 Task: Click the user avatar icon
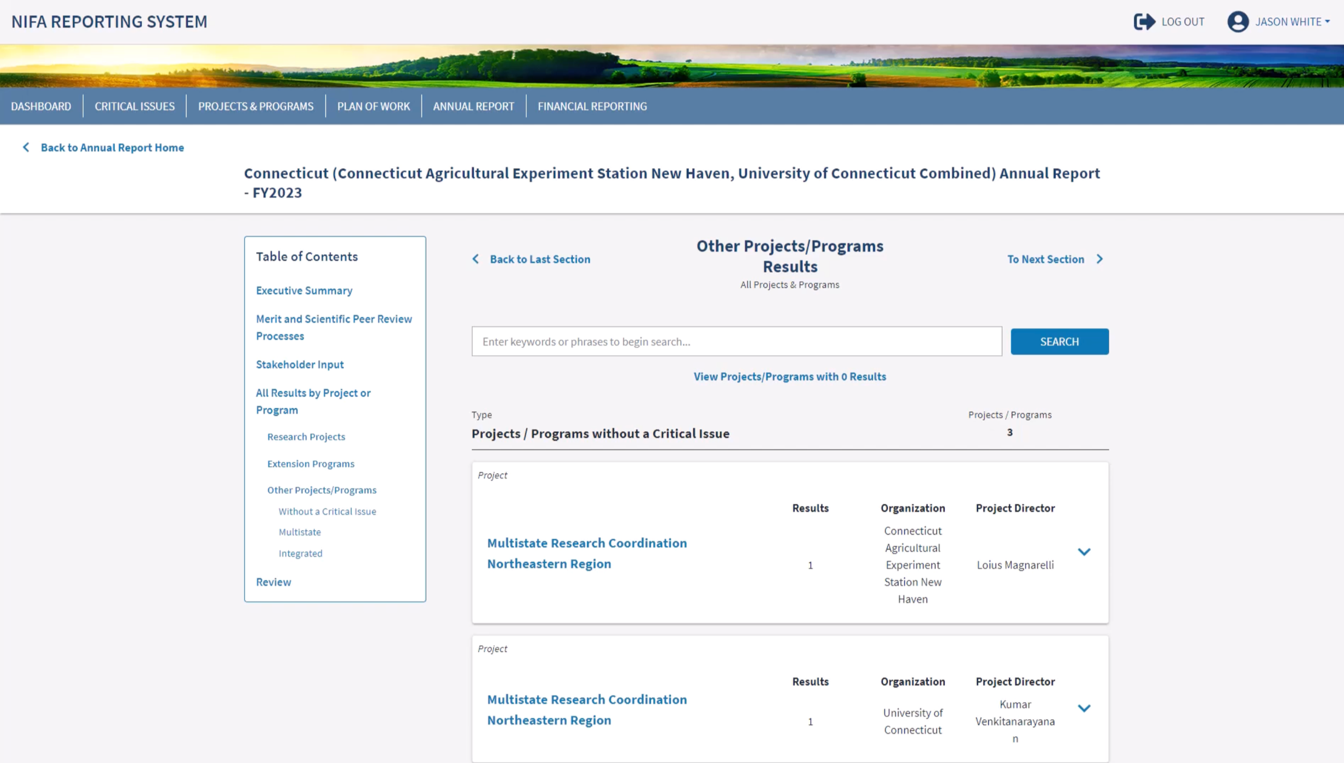[1238, 22]
